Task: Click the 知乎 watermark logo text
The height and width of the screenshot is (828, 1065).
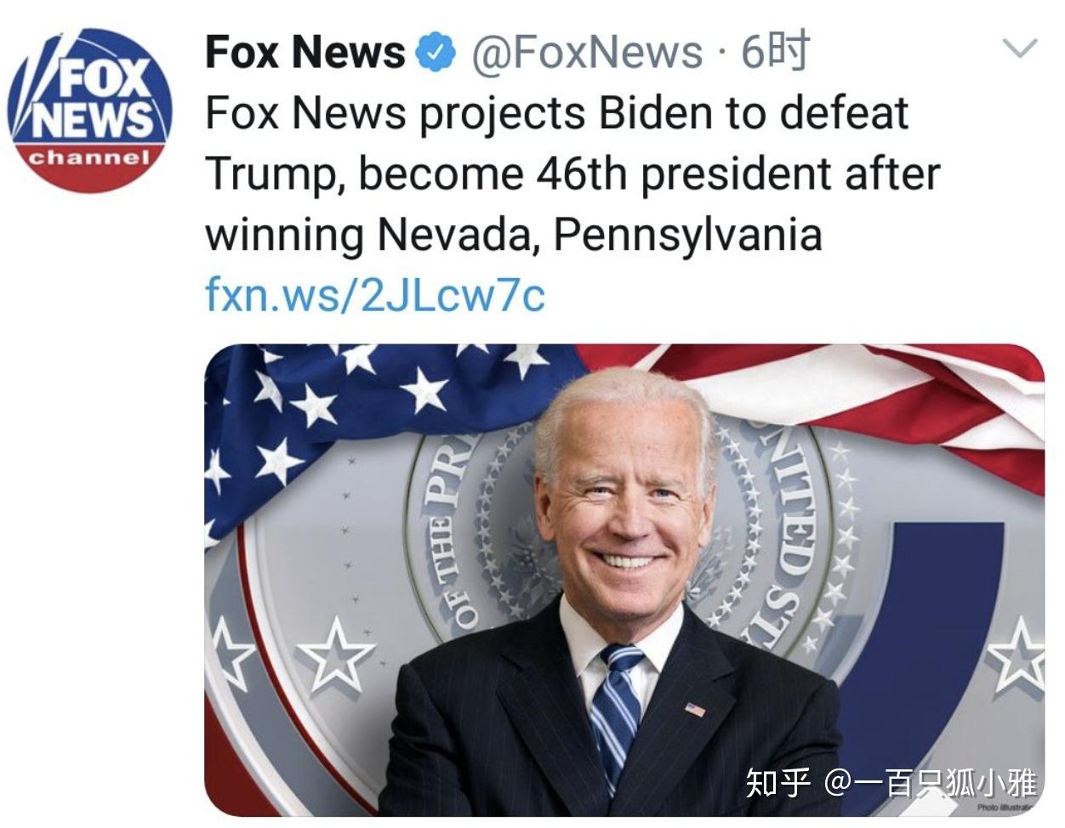Action: [x=778, y=782]
